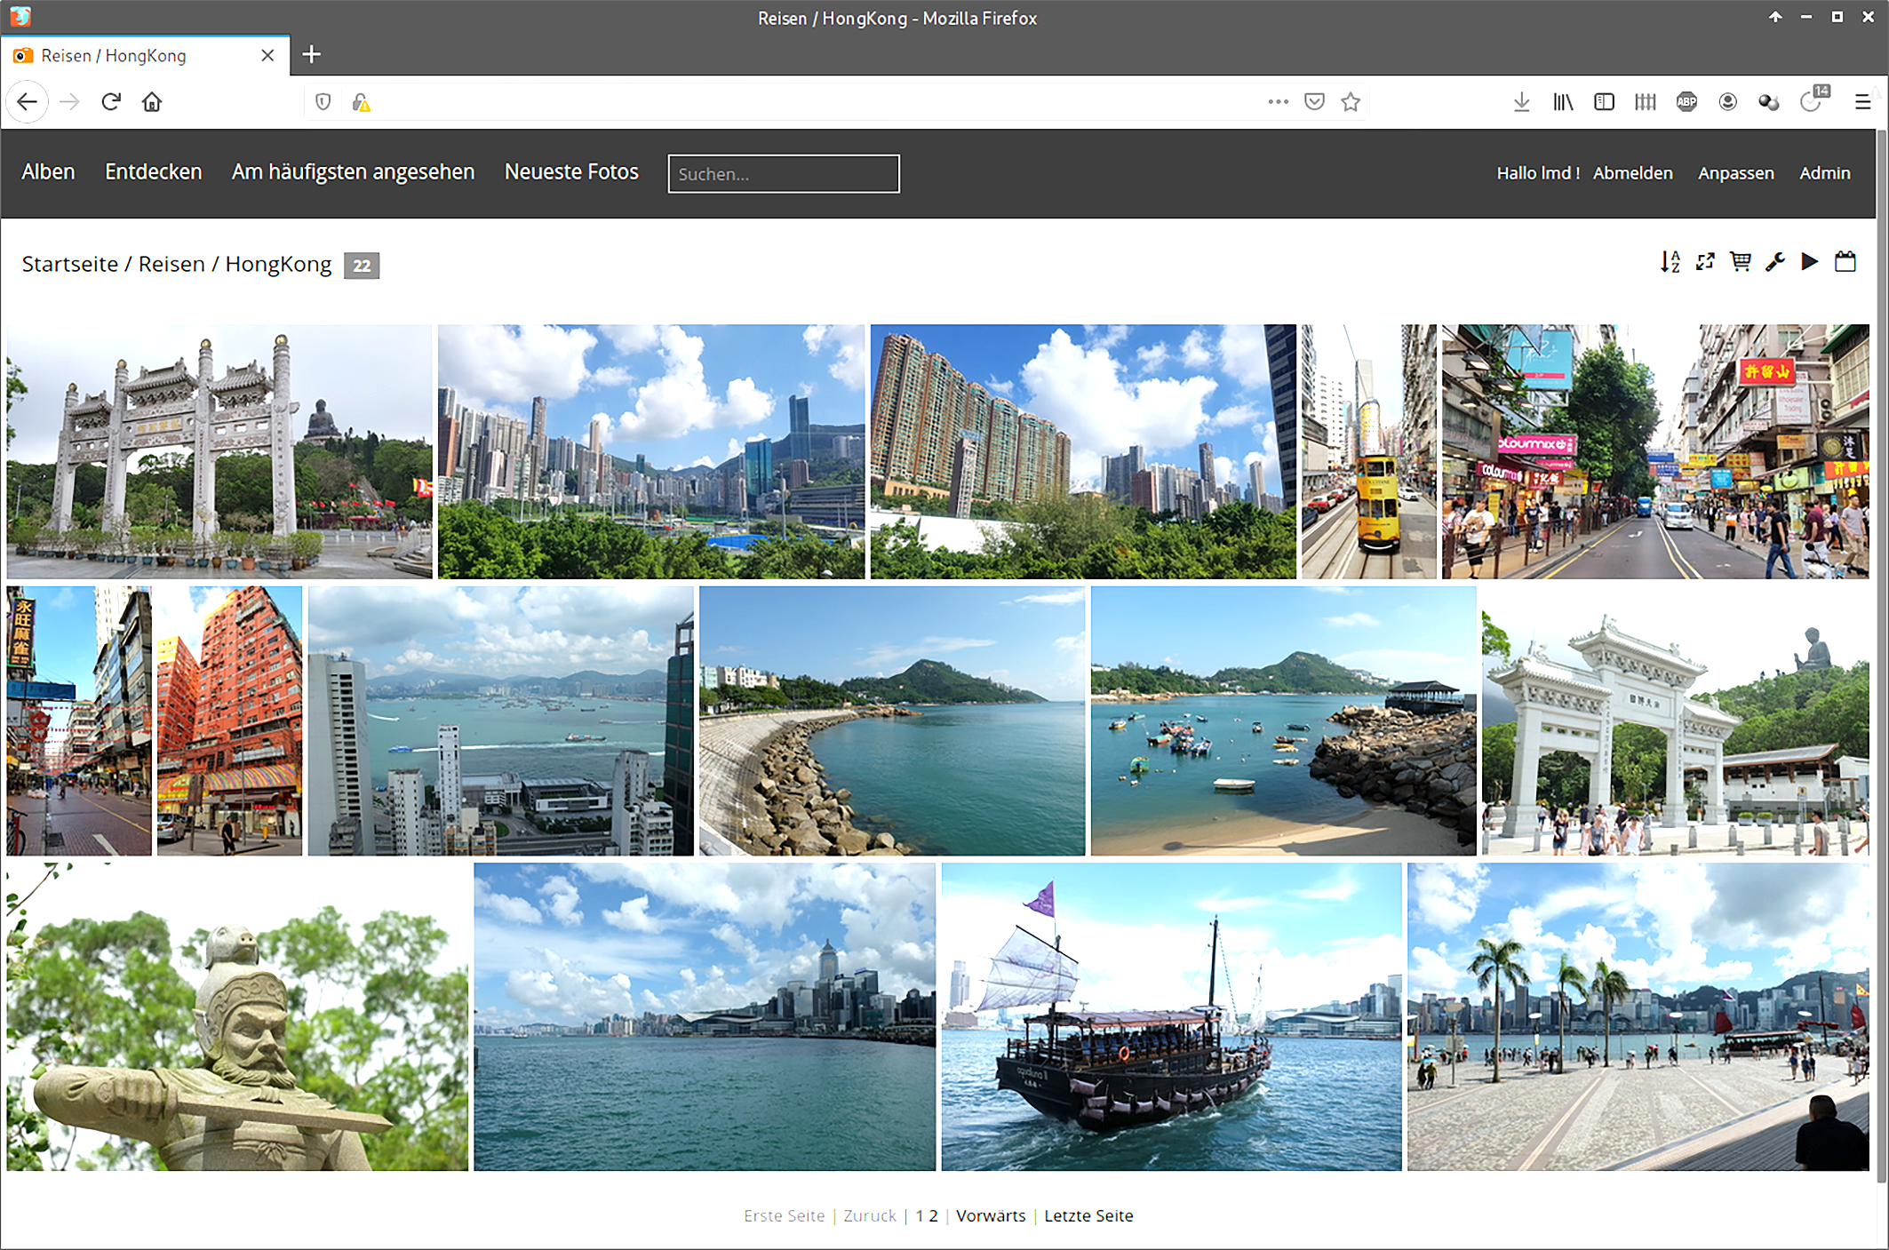Toggle the sidebar view icon
This screenshot has height=1250, width=1889.
1604,102
